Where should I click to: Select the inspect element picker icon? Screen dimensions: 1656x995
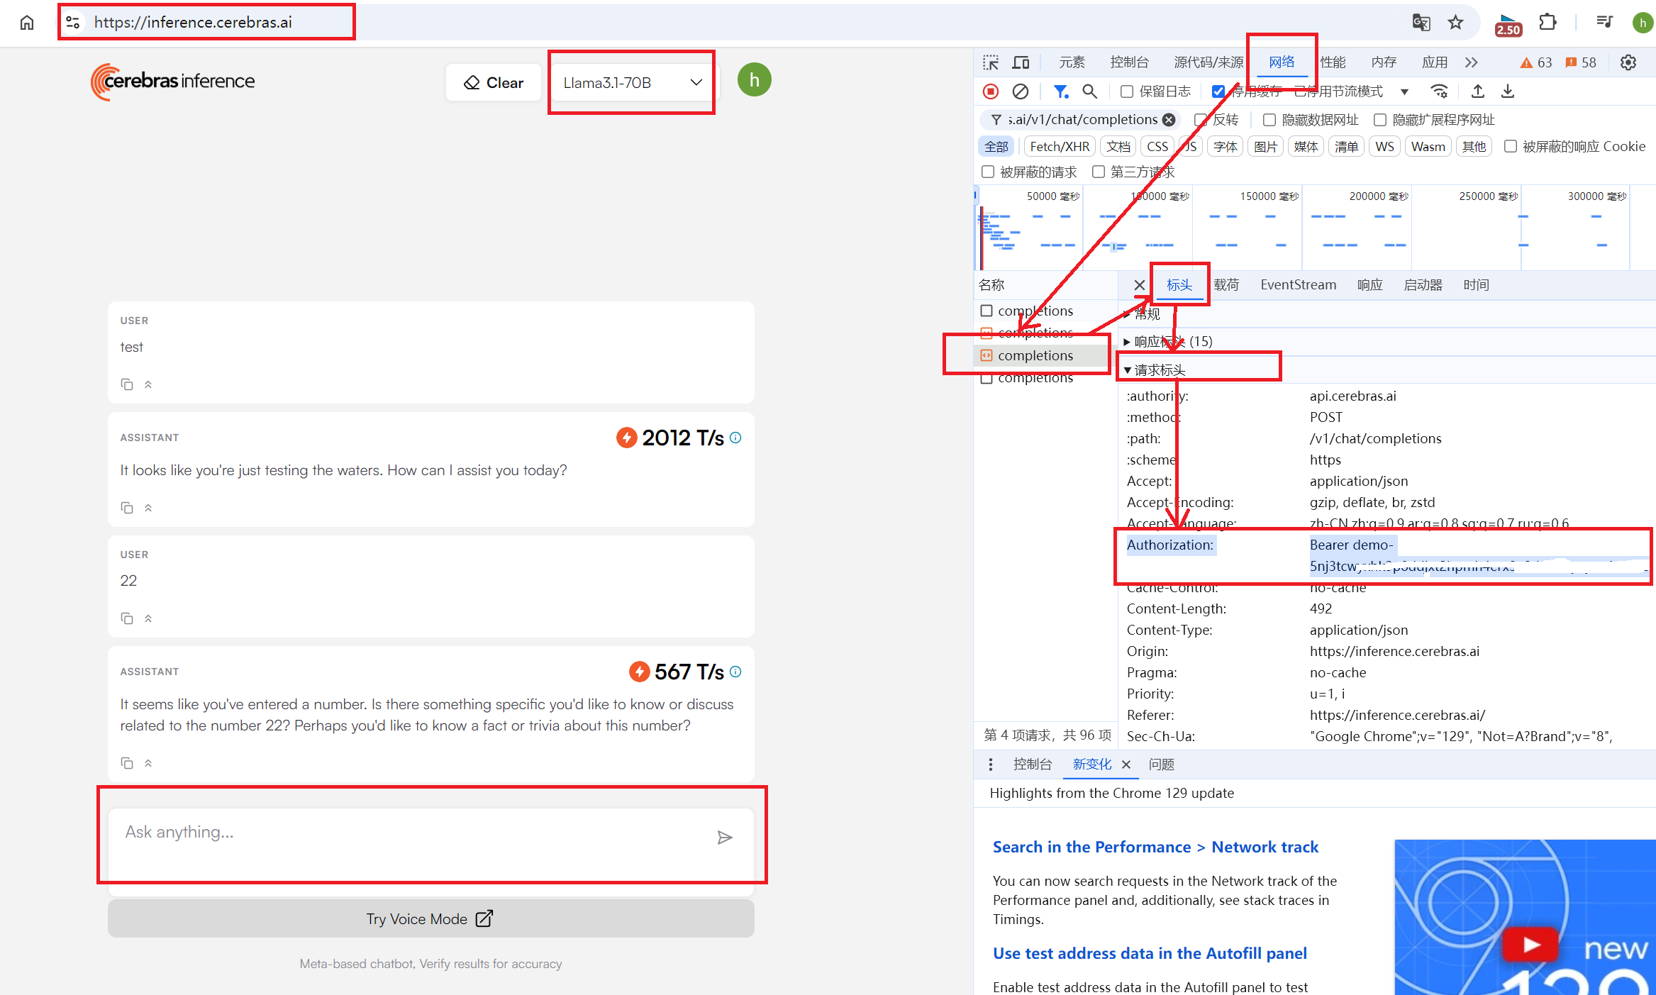pos(991,62)
